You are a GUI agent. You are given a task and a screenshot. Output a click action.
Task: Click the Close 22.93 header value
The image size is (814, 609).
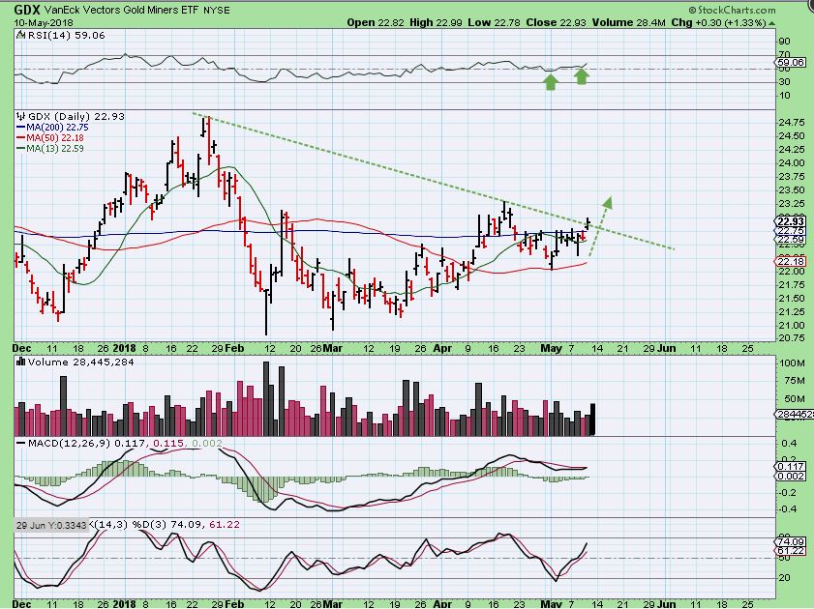tap(557, 22)
